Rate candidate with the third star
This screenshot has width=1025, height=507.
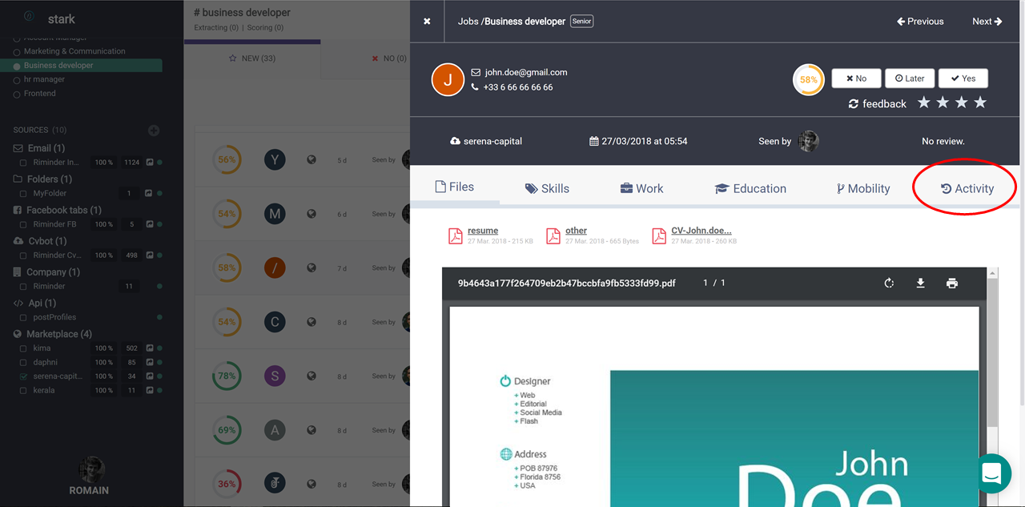pyautogui.click(x=962, y=103)
